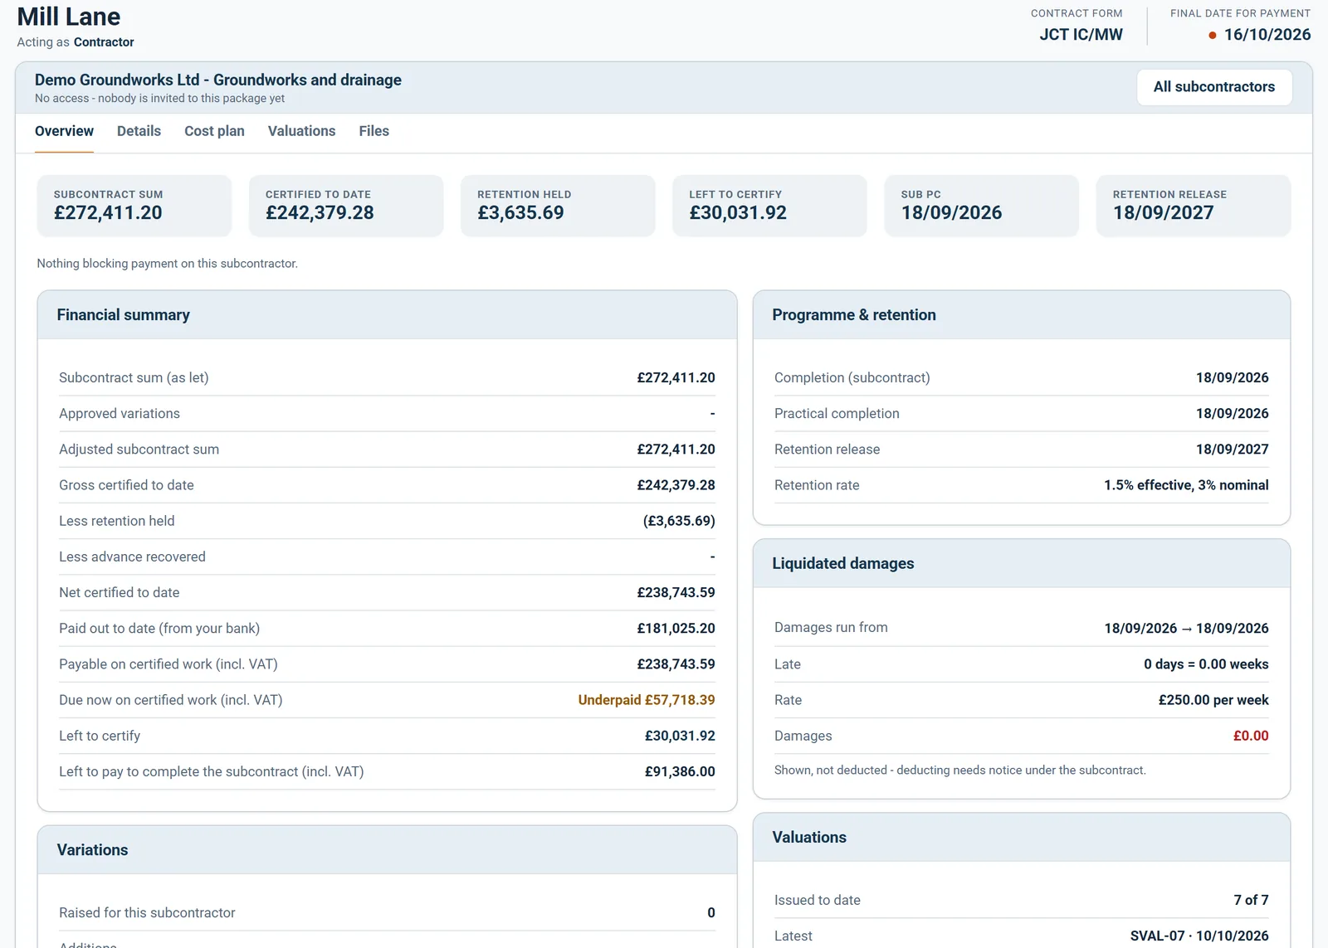
Task: Click the Valuations panel heading
Action: pyautogui.click(x=809, y=838)
